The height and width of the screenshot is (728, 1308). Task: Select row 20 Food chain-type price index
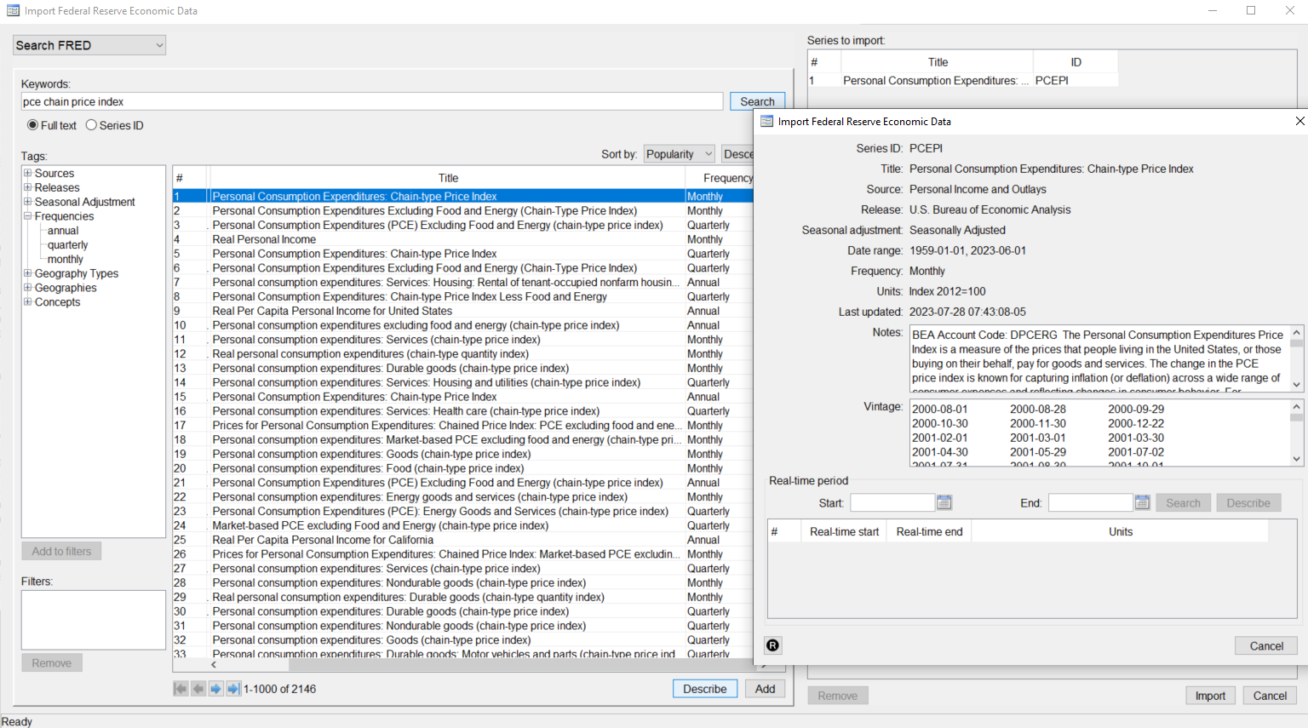click(463, 468)
